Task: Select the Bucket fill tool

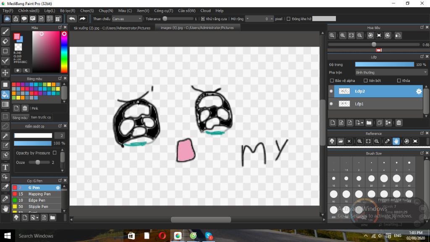Action: pyautogui.click(x=5, y=95)
